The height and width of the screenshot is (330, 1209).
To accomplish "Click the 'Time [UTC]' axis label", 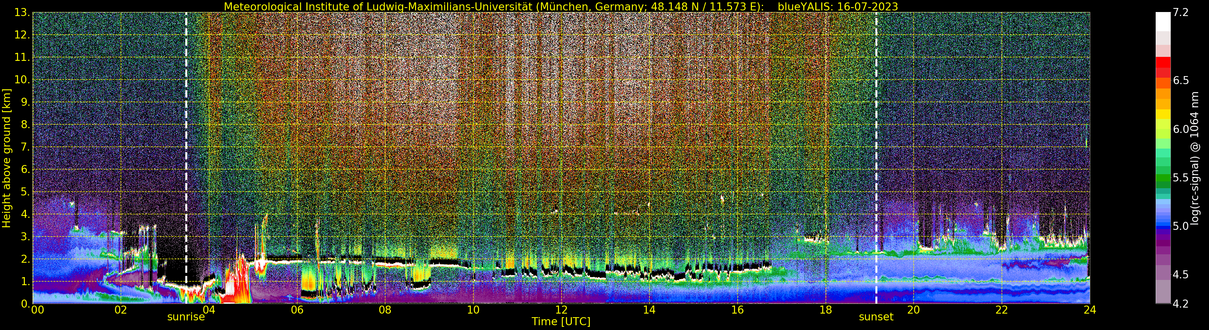I will pos(561,322).
